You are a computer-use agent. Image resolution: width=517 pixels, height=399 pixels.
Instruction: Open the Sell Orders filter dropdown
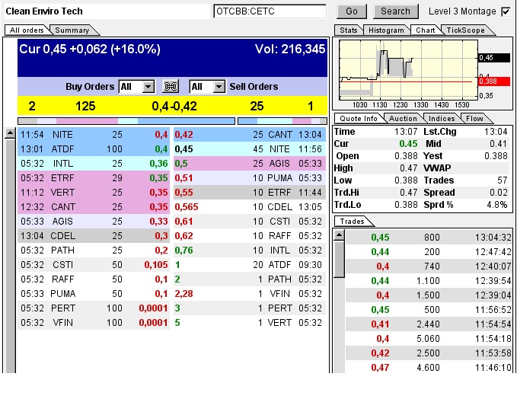219,87
